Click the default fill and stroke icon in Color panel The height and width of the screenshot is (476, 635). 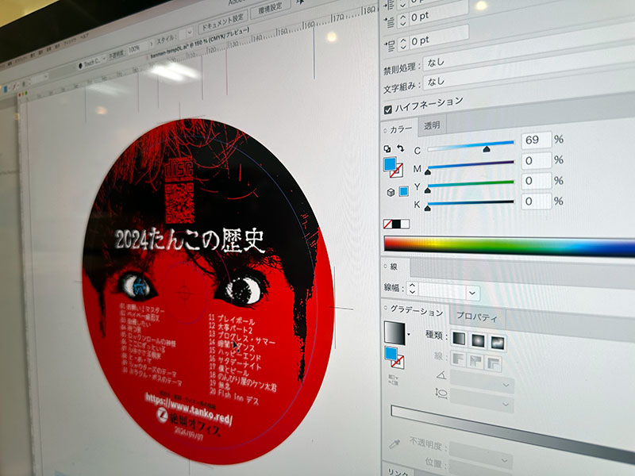coord(387,149)
